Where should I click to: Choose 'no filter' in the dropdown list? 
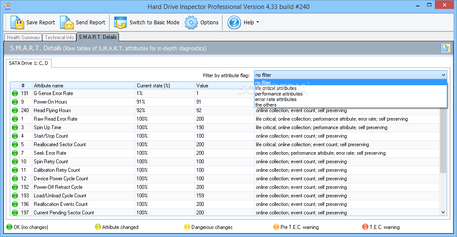pyautogui.click(x=350, y=83)
